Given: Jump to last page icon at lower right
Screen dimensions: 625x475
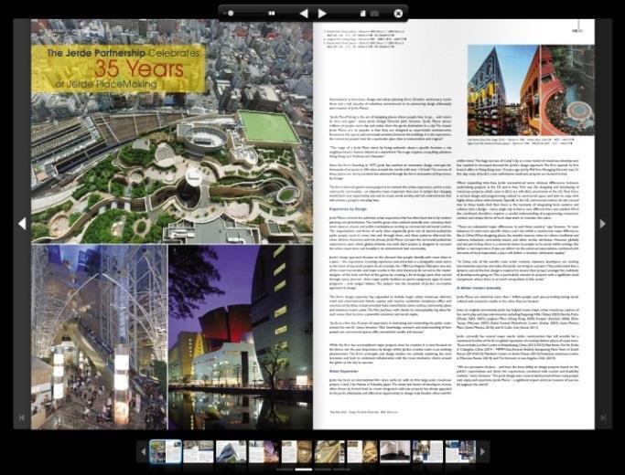Looking at the screenshot, I should click(x=603, y=417).
